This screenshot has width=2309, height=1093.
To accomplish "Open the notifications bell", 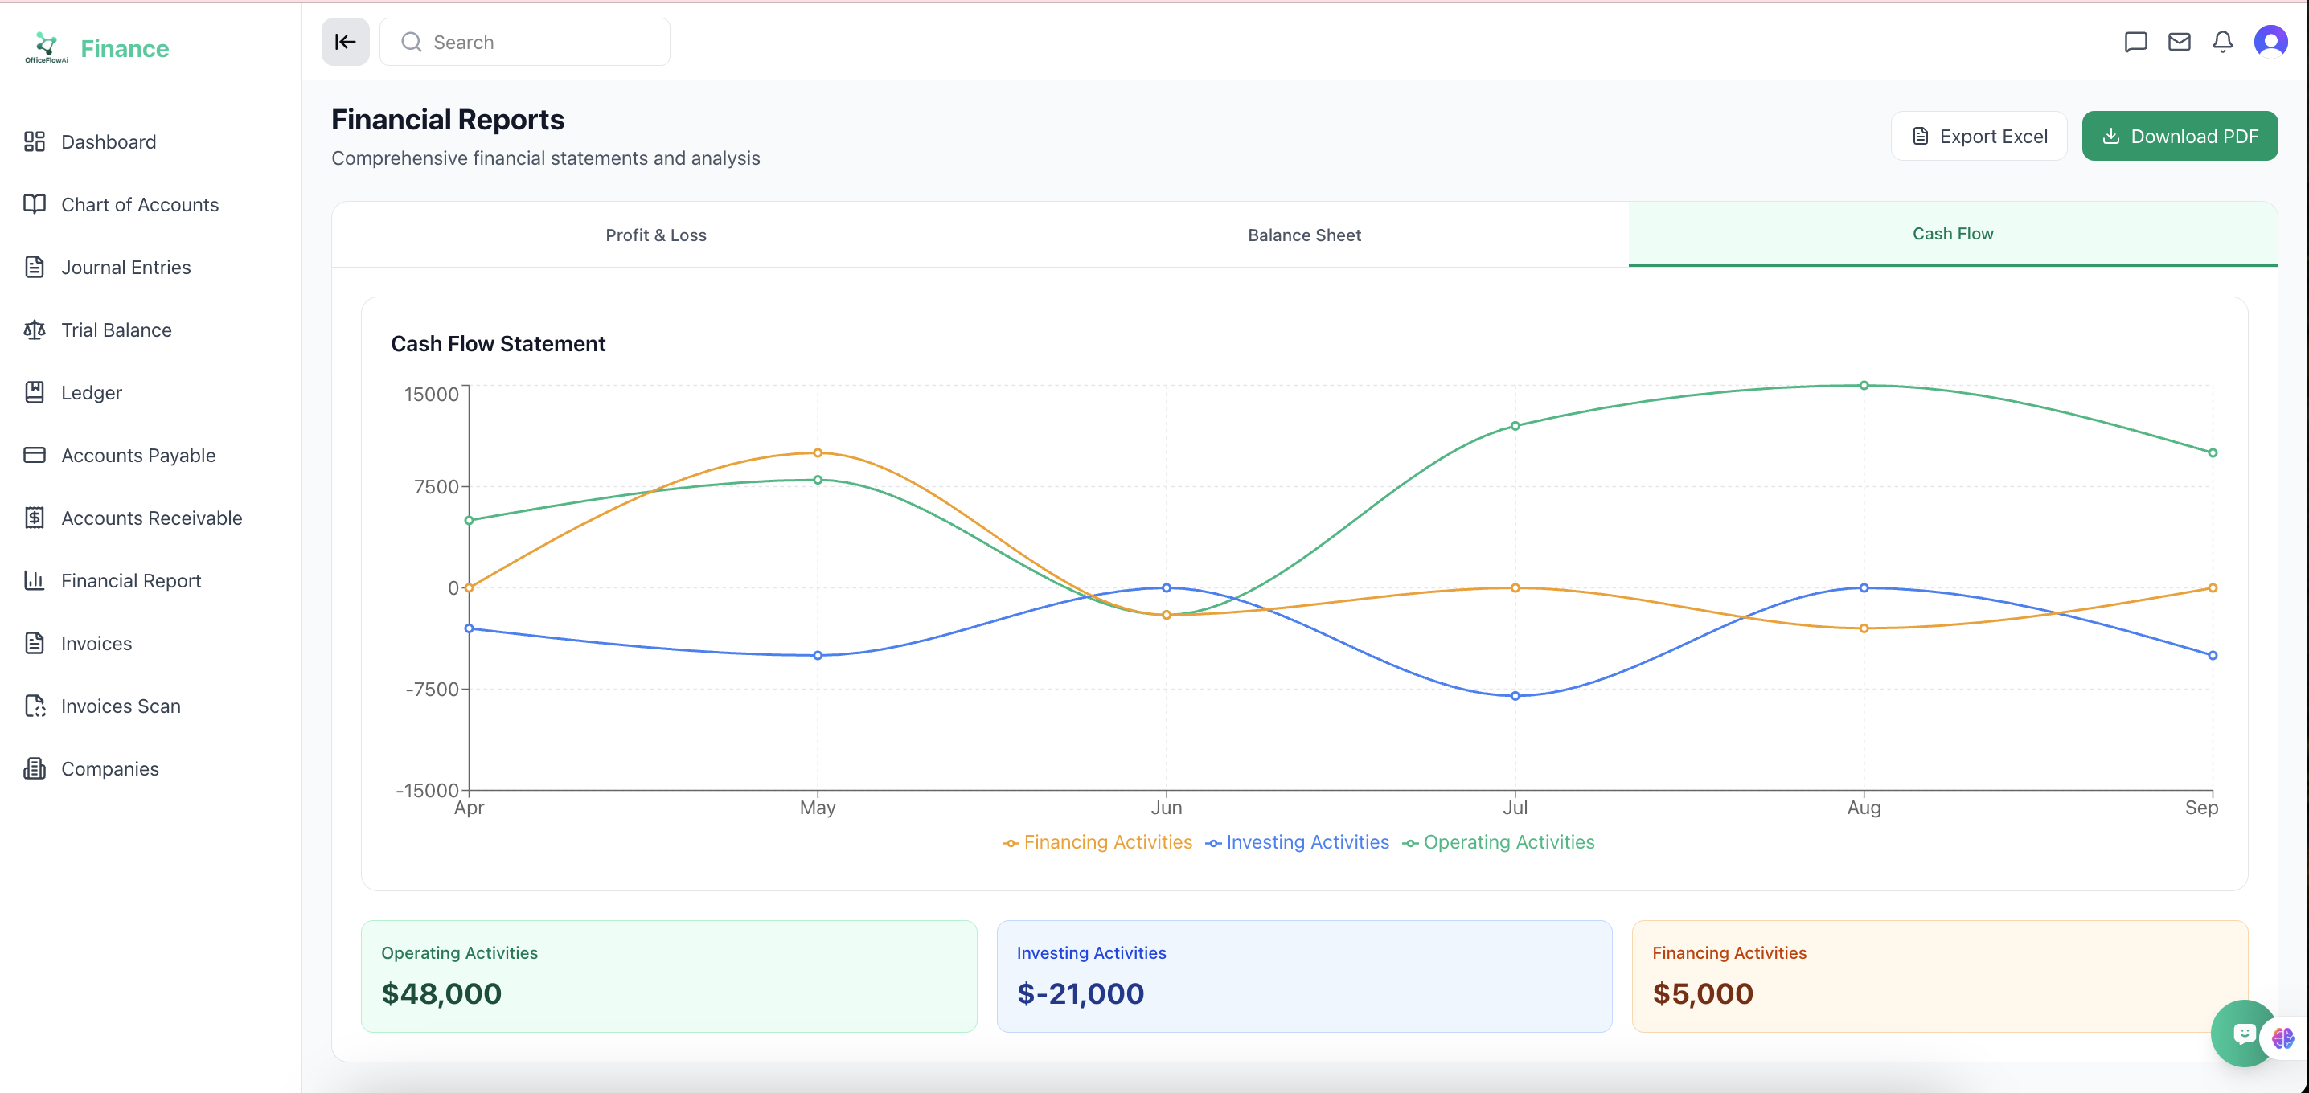I will 2222,42.
